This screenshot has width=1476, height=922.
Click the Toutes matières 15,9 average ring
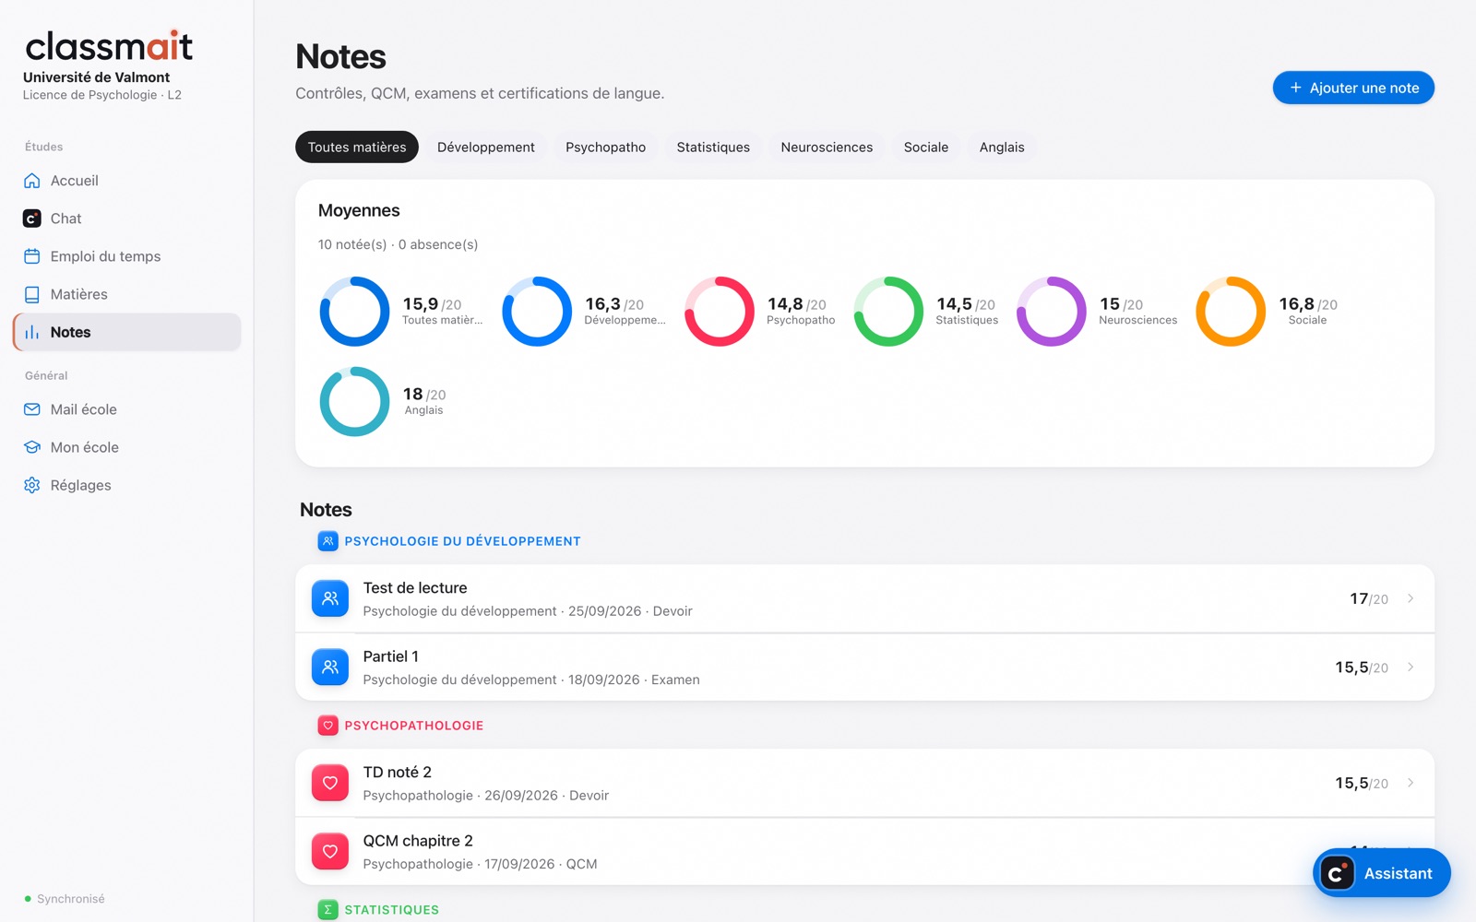[x=354, y=312]
